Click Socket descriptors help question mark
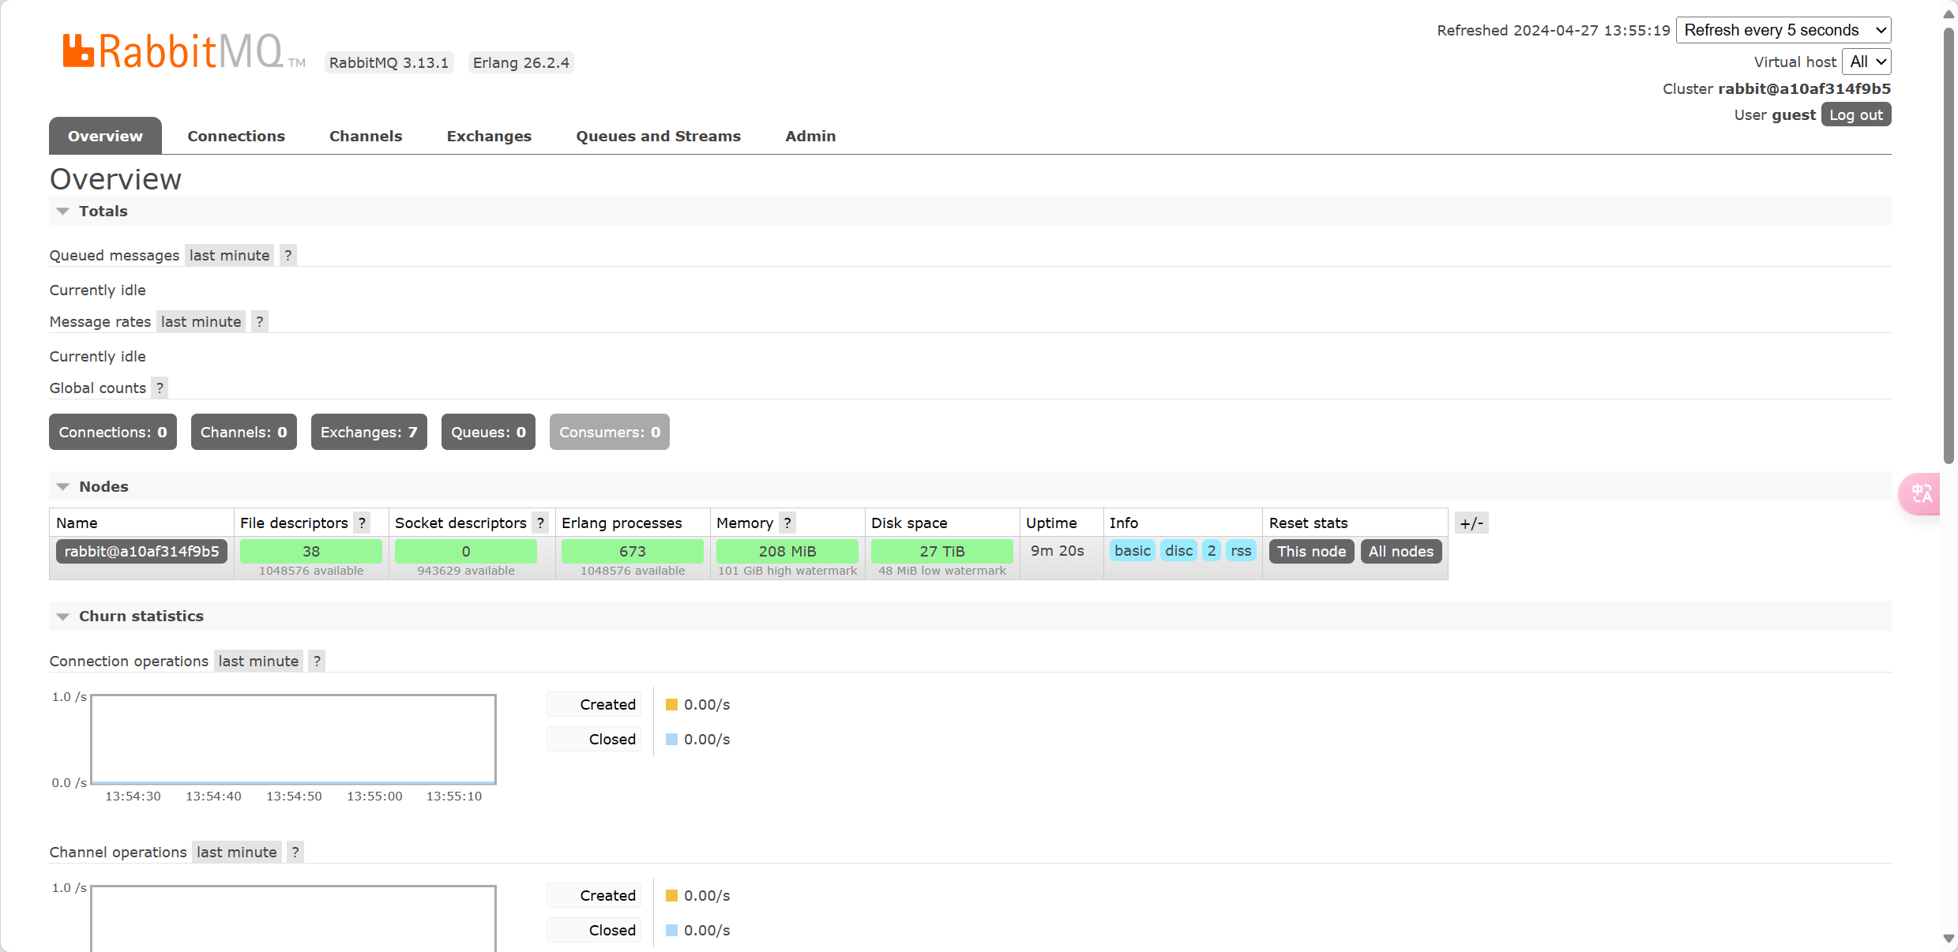 540,523
